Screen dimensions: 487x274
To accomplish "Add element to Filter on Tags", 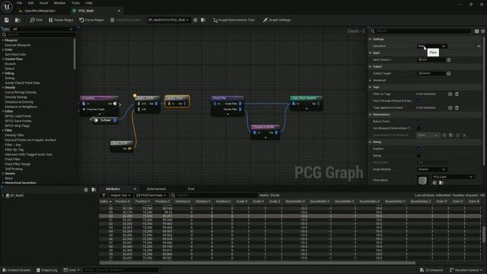I will click(x=450, y=94).
